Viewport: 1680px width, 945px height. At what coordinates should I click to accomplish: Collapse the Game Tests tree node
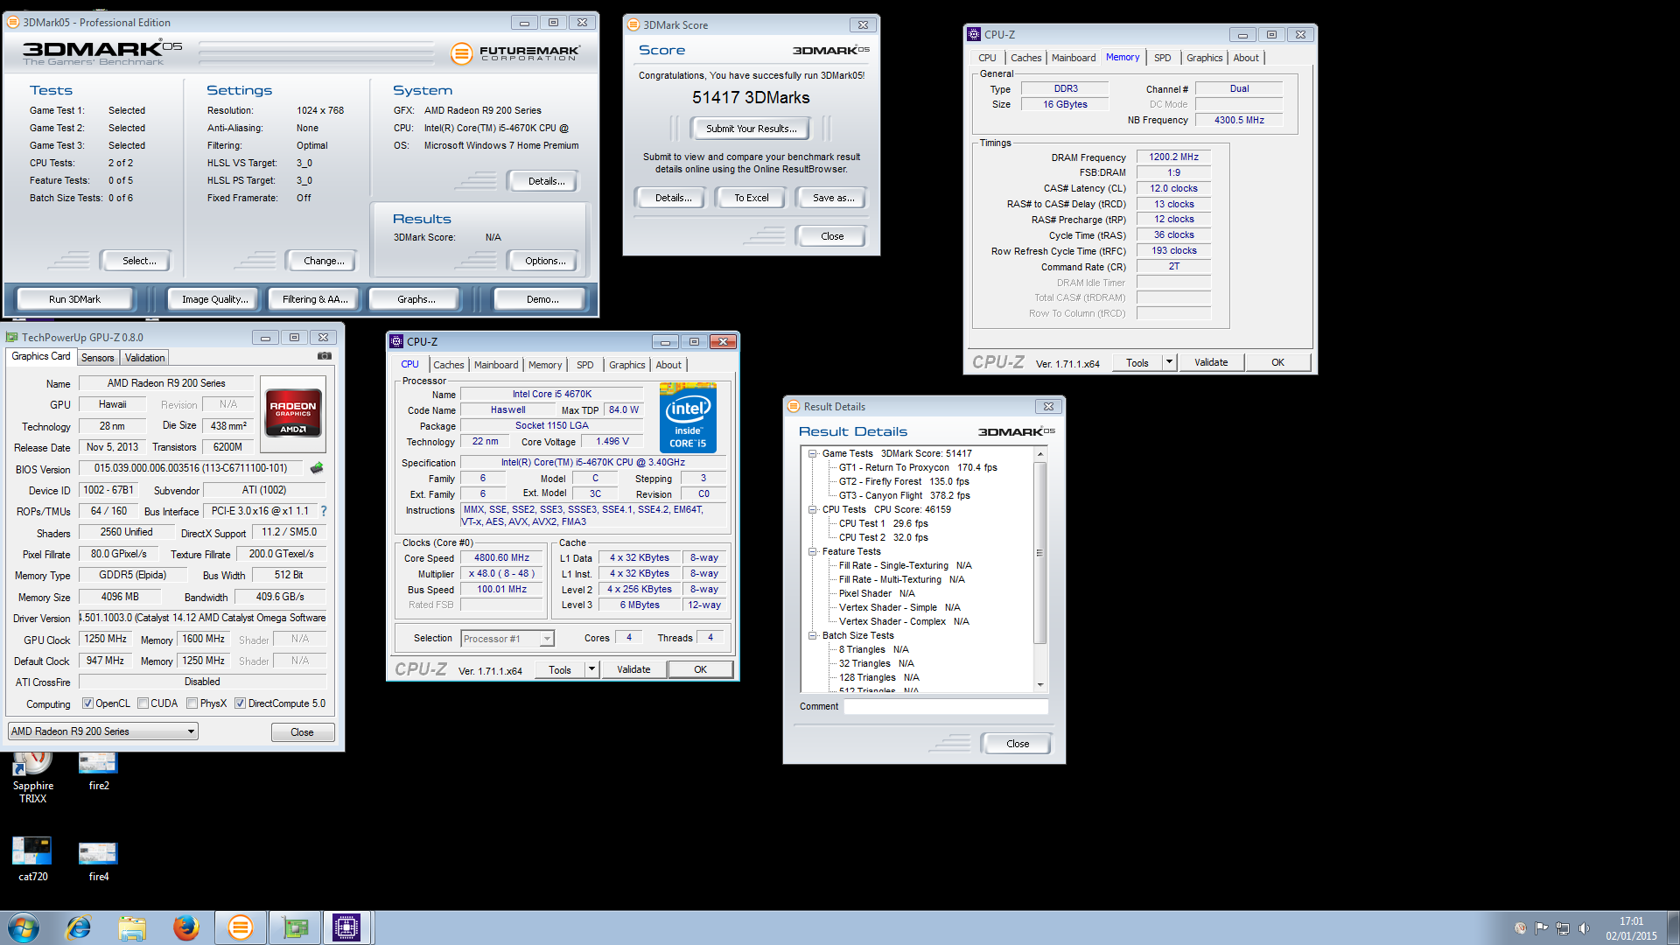tap(812, 453)
